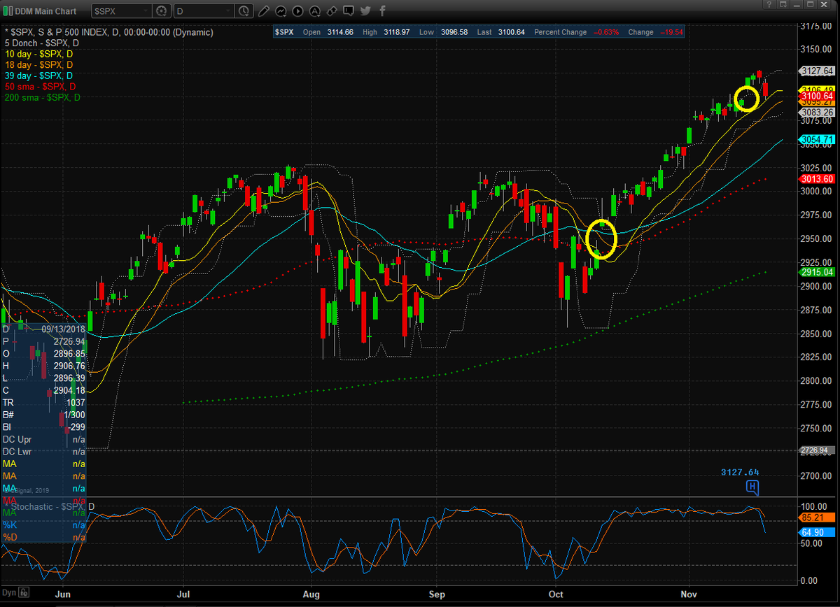The width and height of the screenshot is (840, 607).
Task: Click the eraser icon in the toolbar
Action: click(332, 11)
